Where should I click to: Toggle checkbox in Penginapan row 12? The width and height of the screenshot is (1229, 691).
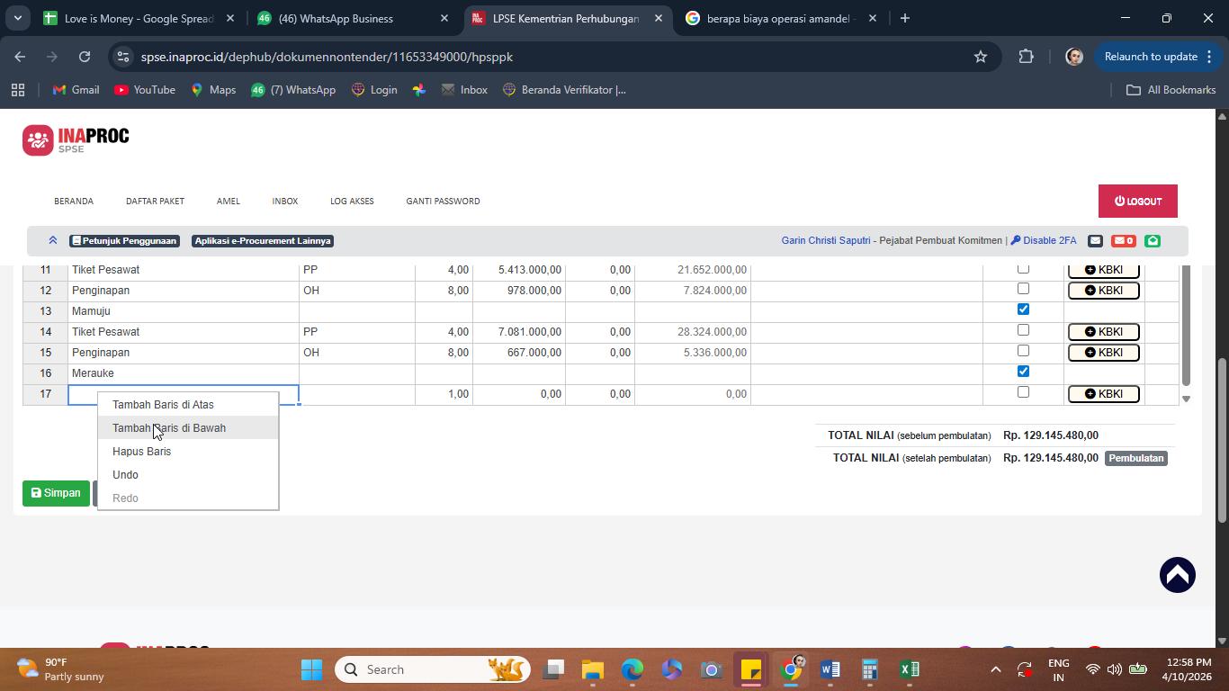[x=1023, y=289]
